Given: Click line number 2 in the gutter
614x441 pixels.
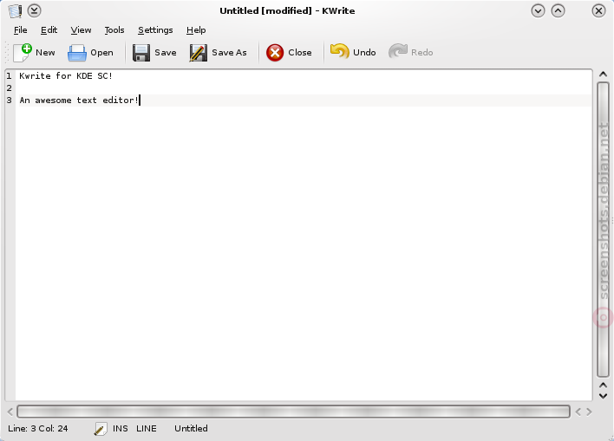Looking at the screenshot, I should (9, 88).
